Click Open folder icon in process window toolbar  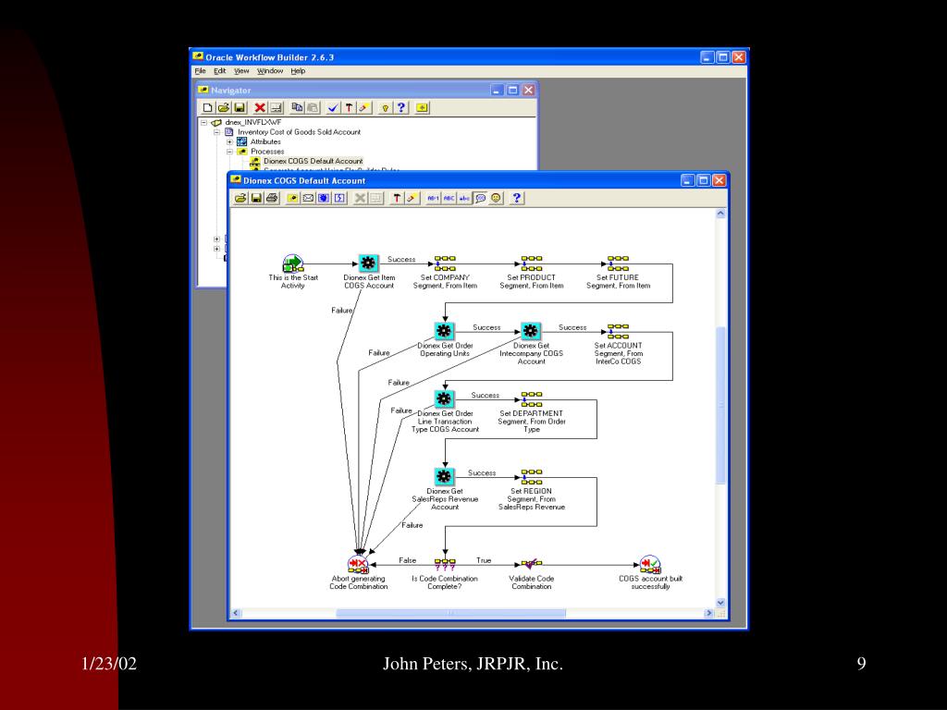[x=240, y=198]
